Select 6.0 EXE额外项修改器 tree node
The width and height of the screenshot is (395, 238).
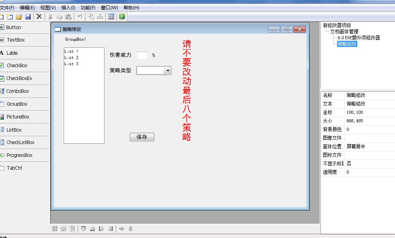359,38
